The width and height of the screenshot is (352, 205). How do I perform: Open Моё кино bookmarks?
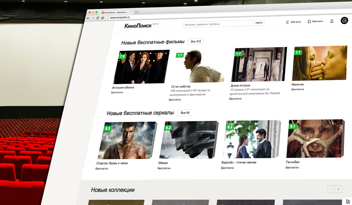point(315,22)
